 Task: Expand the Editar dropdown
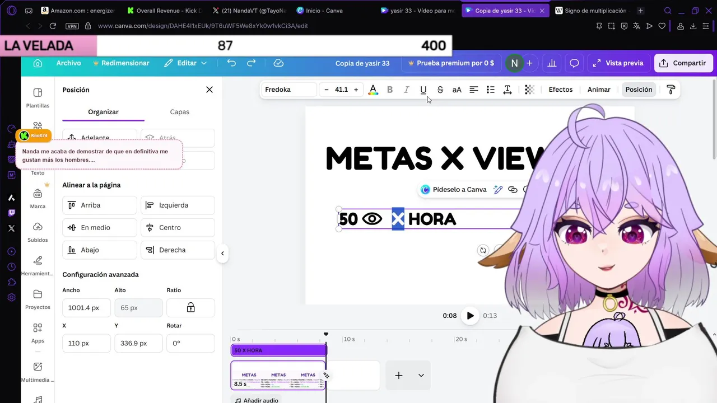pyautogui.click(x=185, y=63)
